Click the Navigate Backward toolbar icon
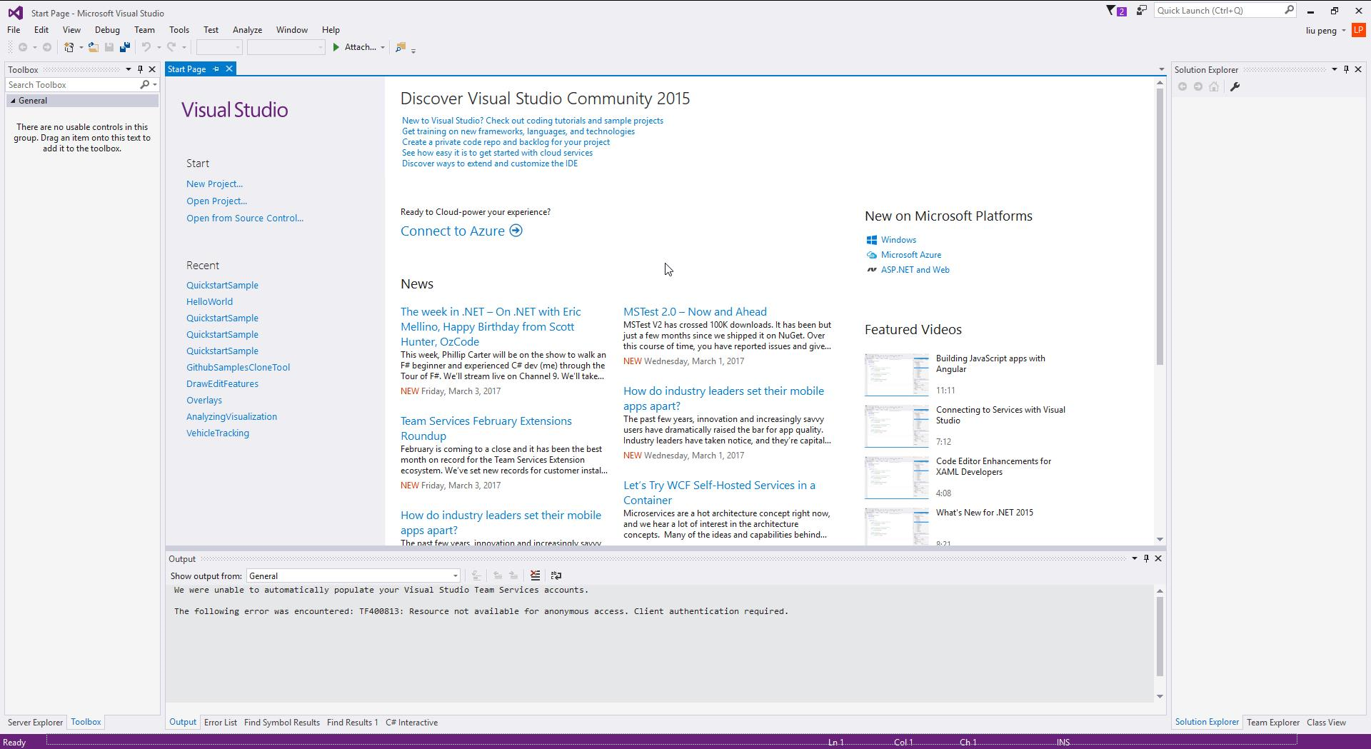1371x749 pixels. point(23,47)
